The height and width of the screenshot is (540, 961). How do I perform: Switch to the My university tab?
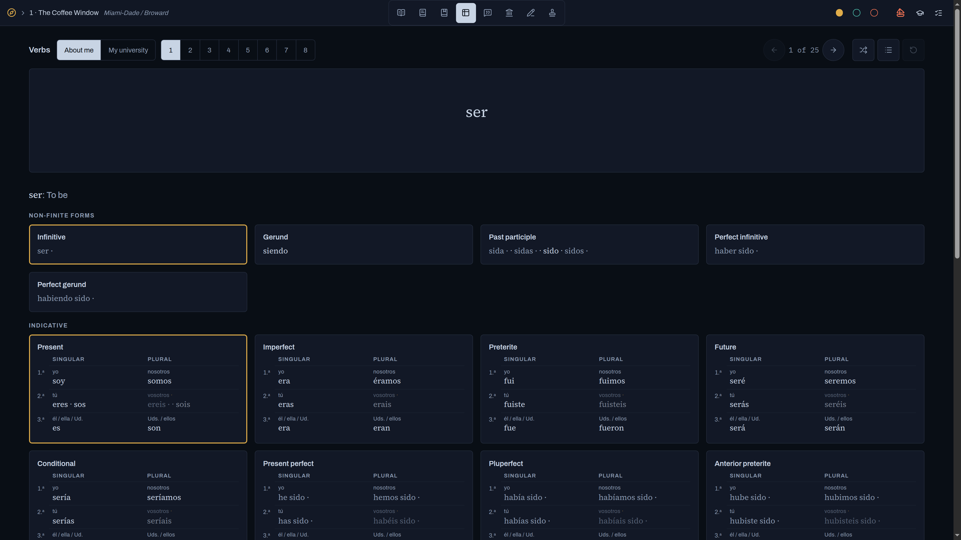pyautogui.click(x=128, y=50)
